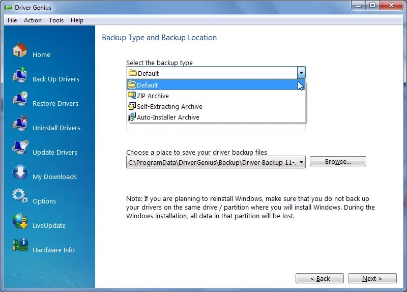Open the Options sidebar label
Screen dimensions: 407x292
[44, 201]
